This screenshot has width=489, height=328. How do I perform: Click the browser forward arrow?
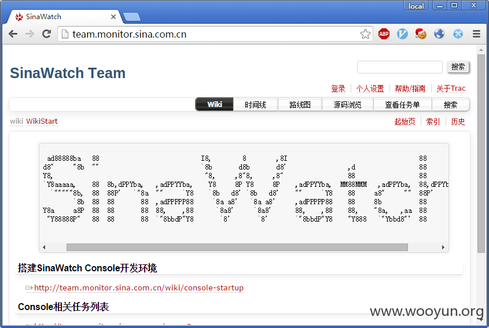pyautogui.click(x=30, y=34)
